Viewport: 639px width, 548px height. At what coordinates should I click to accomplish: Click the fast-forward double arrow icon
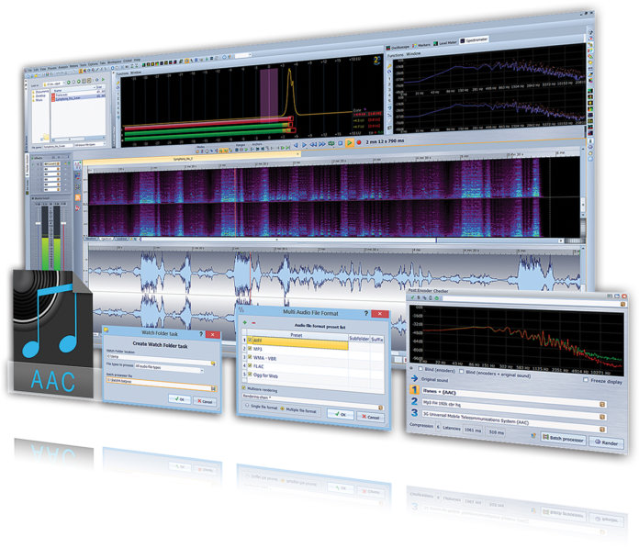(322, 144)
